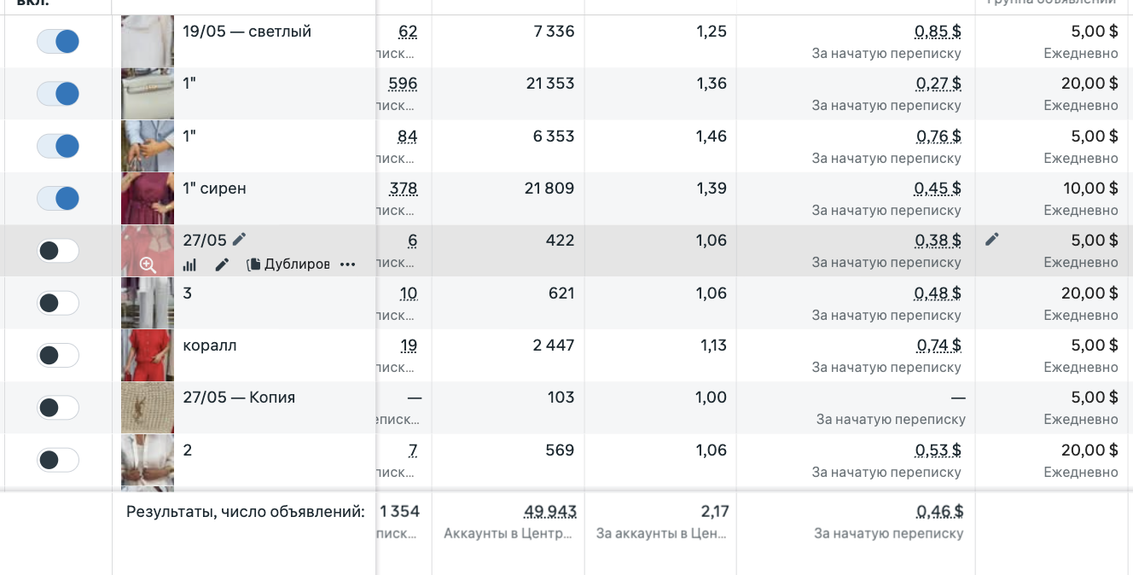Open the three-dots menu for the 27/05 ad
1133x575 pixels.
pos(347,264)
